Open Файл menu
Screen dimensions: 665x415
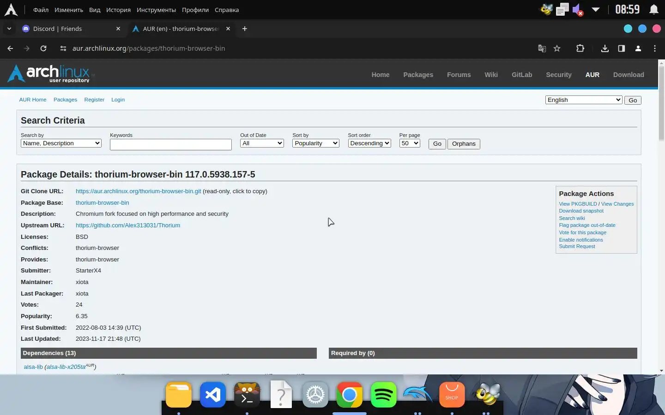click(x=41, y=10)
